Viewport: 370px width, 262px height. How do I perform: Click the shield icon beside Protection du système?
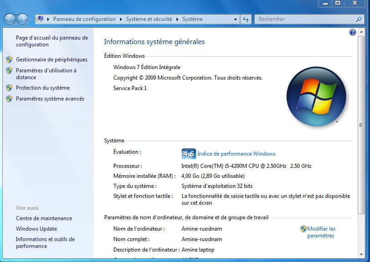pyautogui.click(x=9, y=88)
